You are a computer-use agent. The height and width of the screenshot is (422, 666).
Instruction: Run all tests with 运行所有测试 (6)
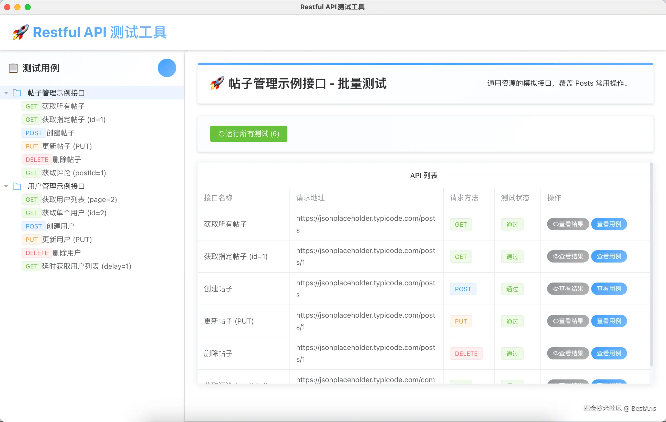[x=248, y=134]
